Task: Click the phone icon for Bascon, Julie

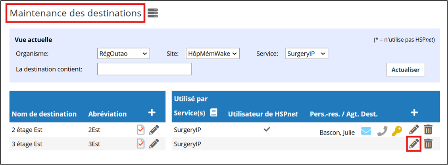Action: click(382, 130)
